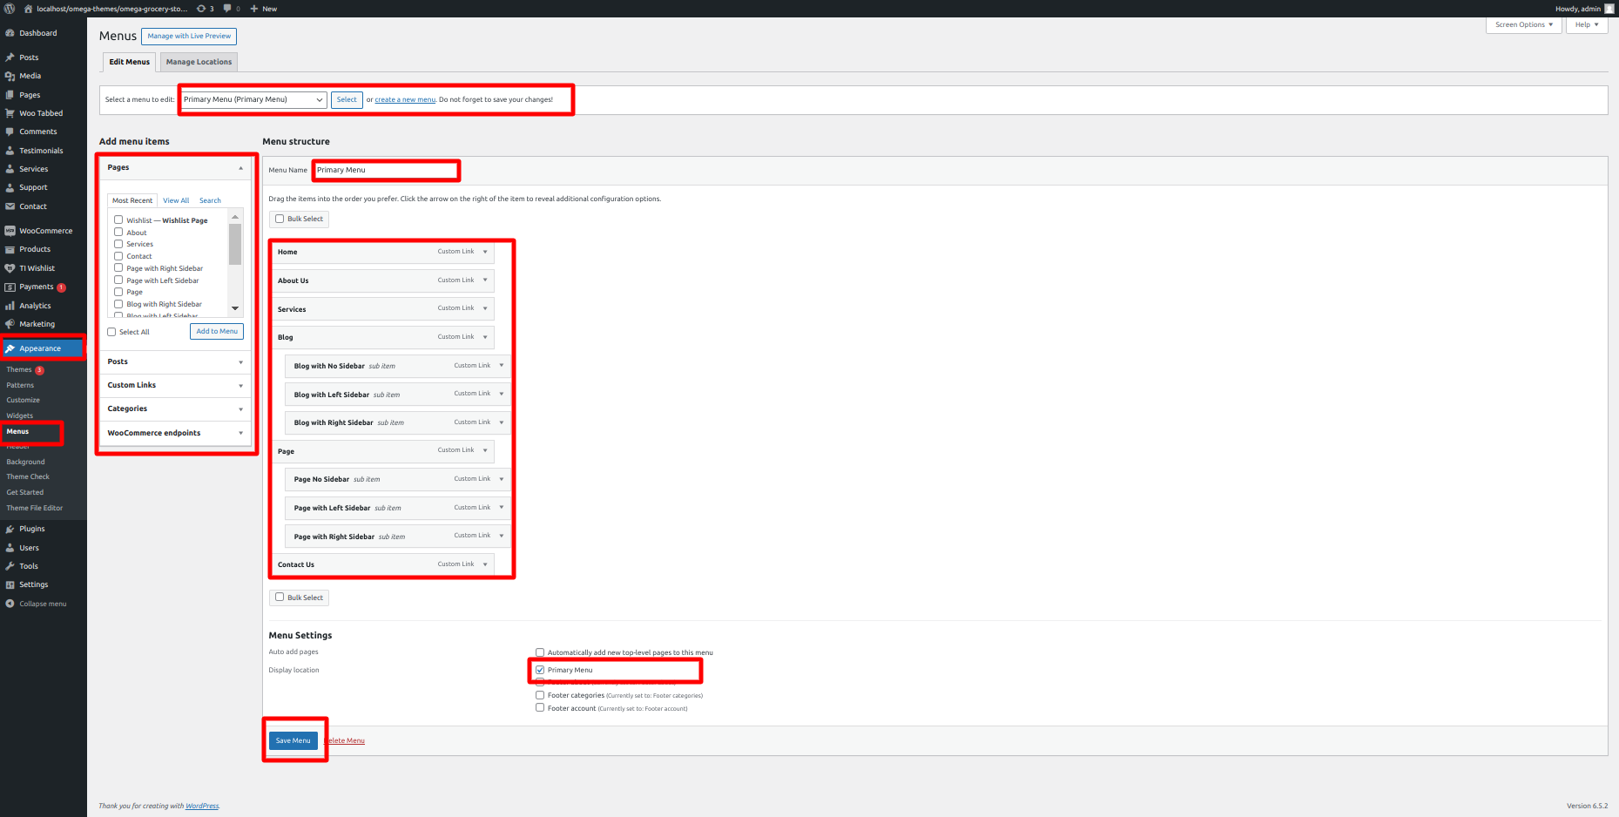The width and height of the screenshot is (1619, 817).
Task: Open Plugins icon in sidebar
Action: pyautogui.click(x=10, y=529)
